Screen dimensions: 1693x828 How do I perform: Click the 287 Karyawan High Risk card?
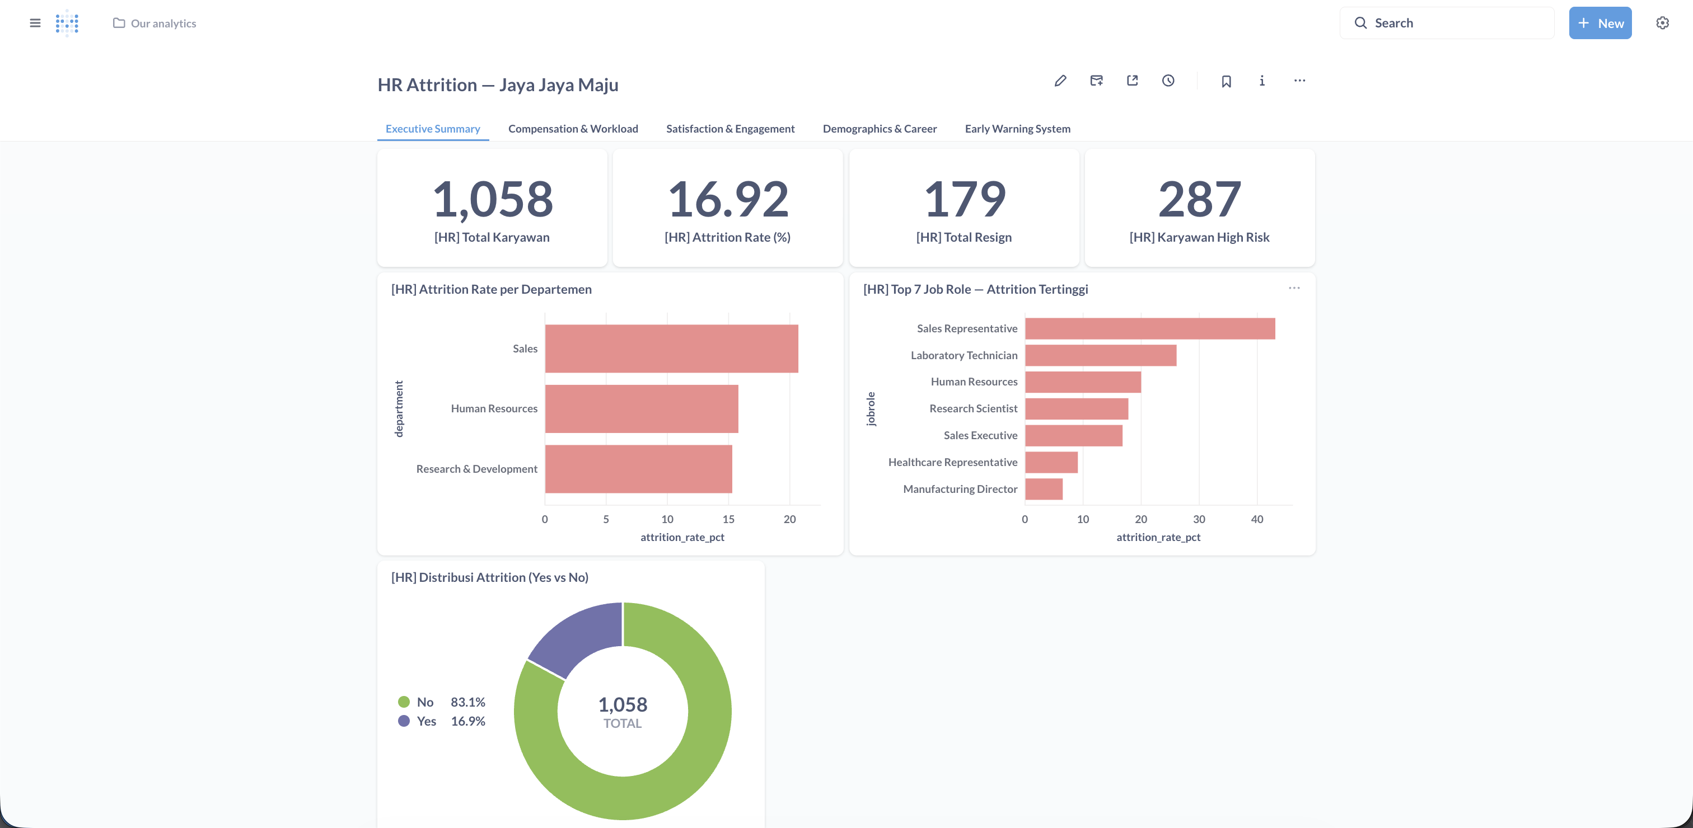click(1199, 208)
